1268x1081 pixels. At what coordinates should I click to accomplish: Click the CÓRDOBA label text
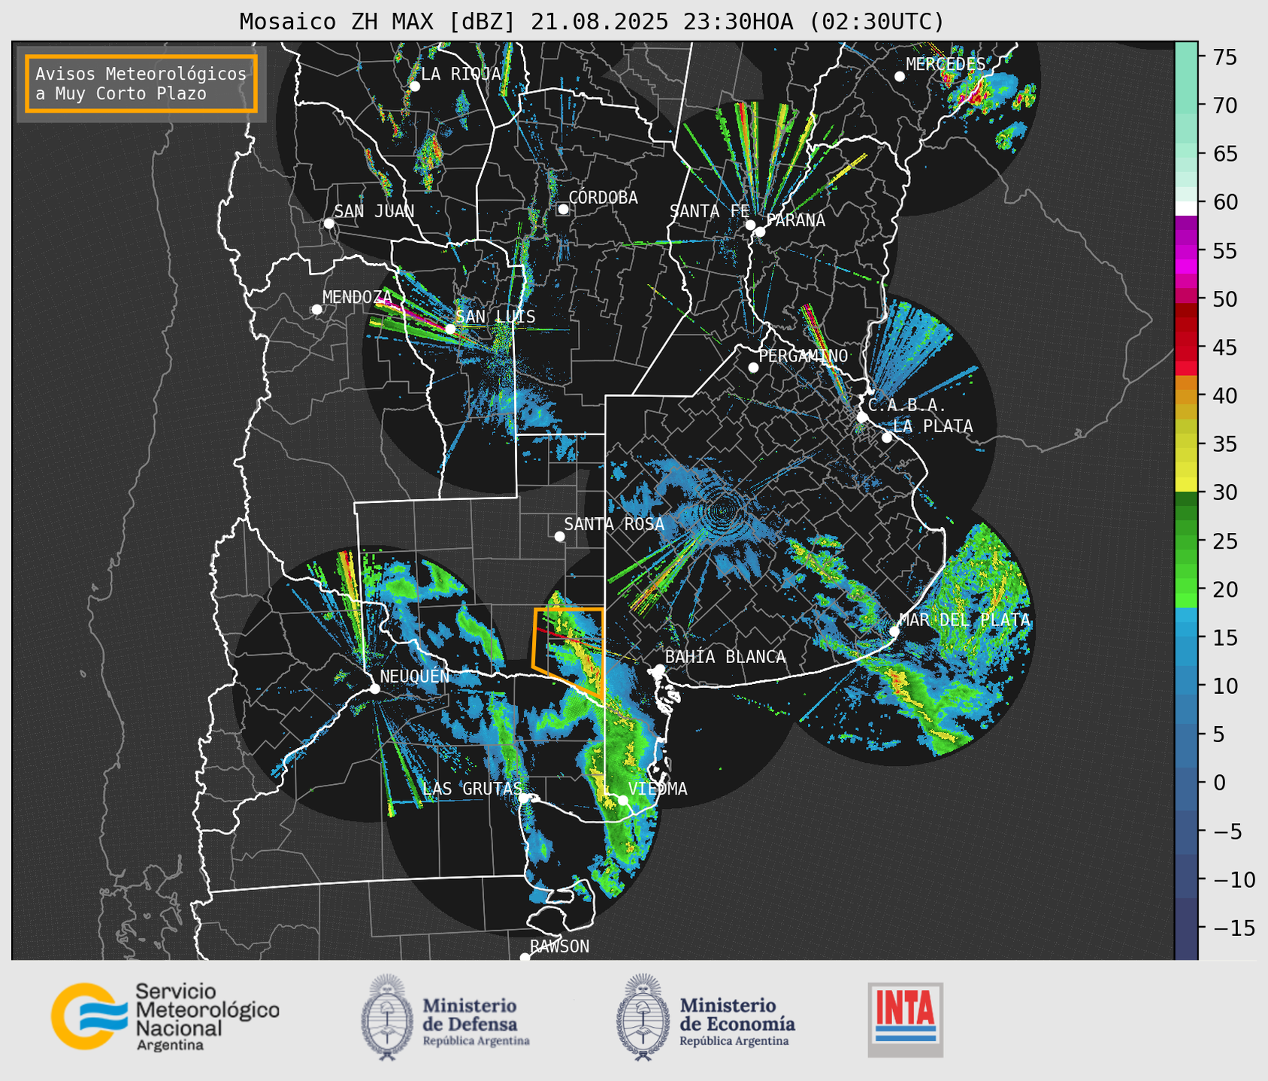[x=603, y=197]
